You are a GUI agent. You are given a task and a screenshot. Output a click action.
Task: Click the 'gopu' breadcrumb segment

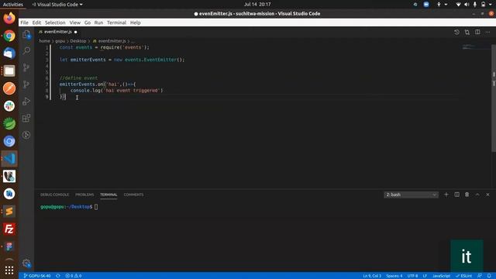[x=60, y=41]
